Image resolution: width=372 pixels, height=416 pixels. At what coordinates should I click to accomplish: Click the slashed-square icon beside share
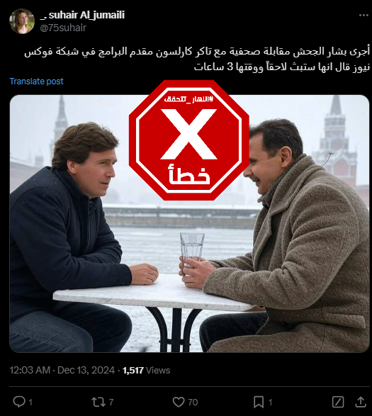pyautogui.click(x=338, y=402)
